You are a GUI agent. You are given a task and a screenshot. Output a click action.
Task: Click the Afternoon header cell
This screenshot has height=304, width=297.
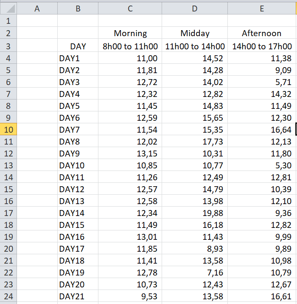click(262, 33)
